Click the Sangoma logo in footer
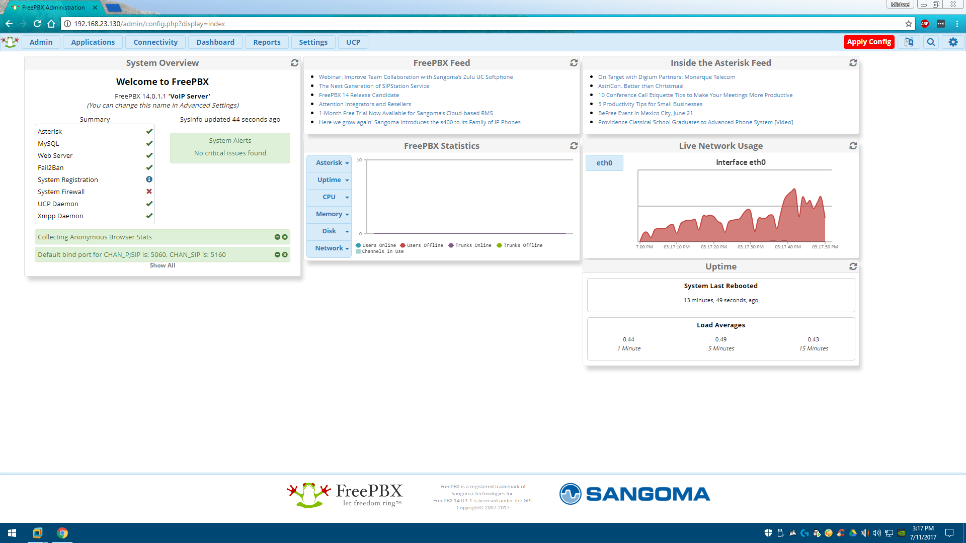Screen dimensions: 966x543 tap(635, 494)
